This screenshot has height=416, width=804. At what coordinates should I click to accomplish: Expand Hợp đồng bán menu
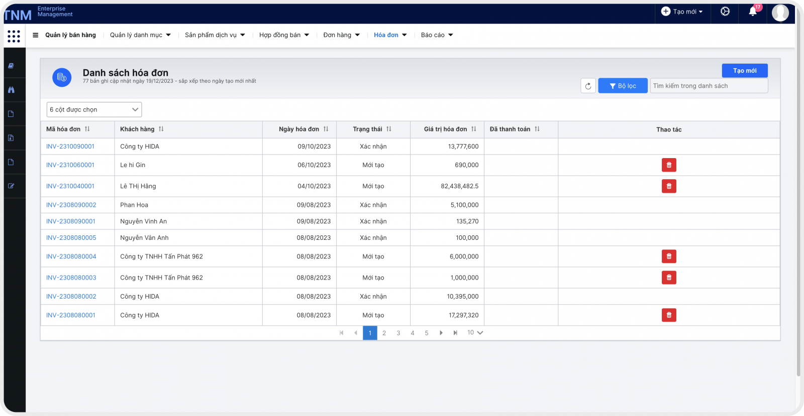284,35
